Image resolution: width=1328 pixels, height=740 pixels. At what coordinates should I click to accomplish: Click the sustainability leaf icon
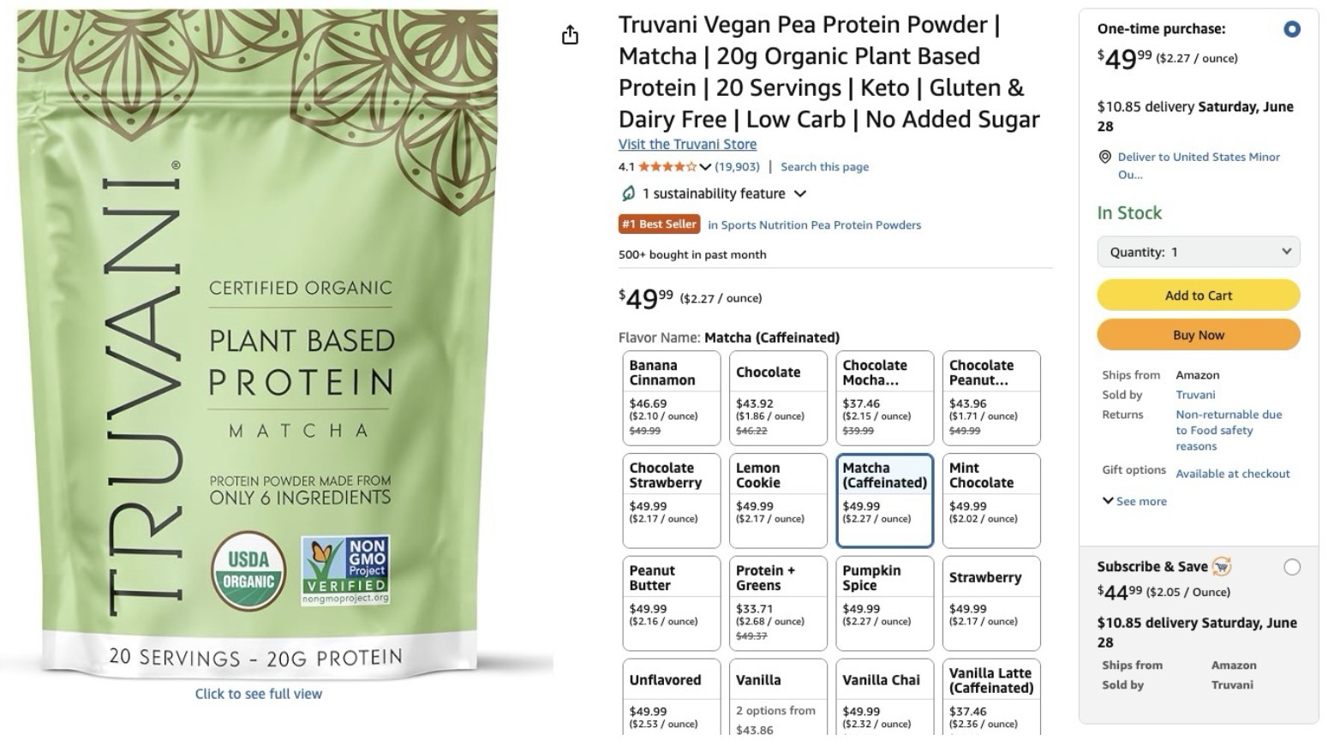tap(628, 194)
